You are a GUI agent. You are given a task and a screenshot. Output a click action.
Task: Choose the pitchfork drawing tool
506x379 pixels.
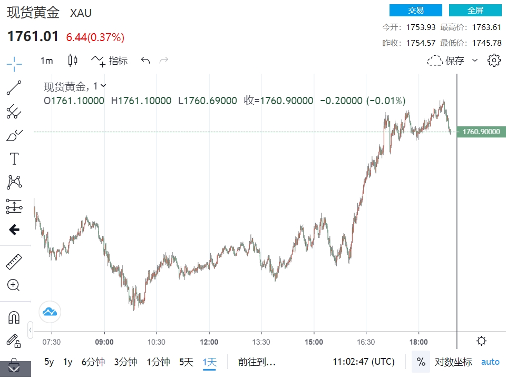pos(14,111)
